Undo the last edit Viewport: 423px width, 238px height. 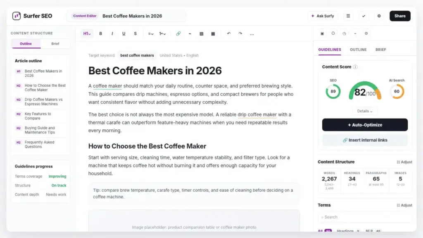(229, 34)
